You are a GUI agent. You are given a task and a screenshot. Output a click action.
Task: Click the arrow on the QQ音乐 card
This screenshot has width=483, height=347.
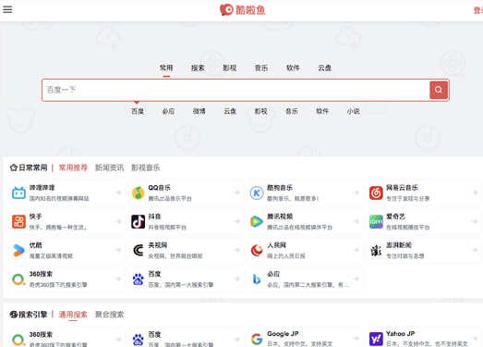click(236, 192)
